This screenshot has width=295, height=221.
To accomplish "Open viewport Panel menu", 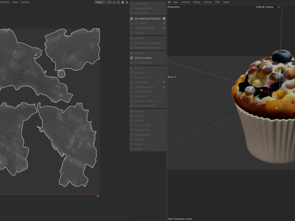I will click(x=226, y=2).
